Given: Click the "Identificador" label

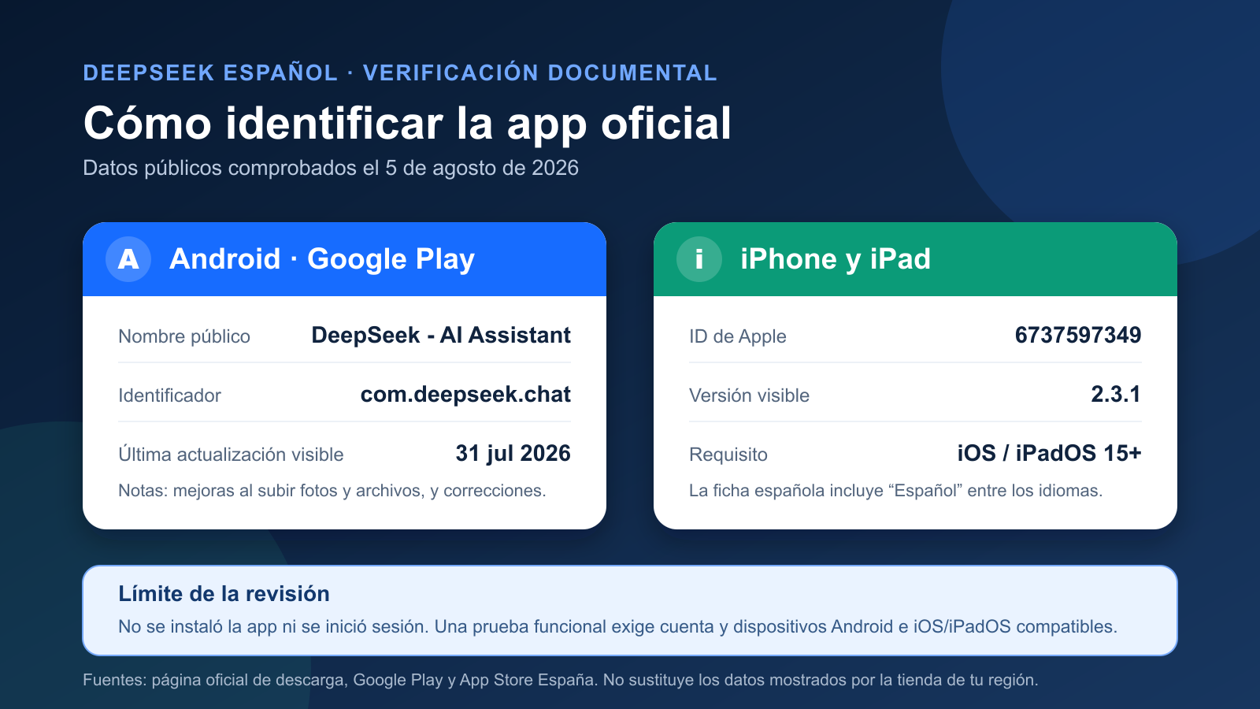Looking at the screenshot, I should (169, 395).
